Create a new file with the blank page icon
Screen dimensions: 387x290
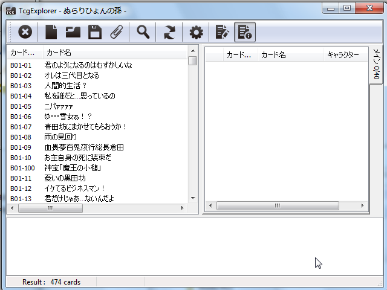point(51,32)
